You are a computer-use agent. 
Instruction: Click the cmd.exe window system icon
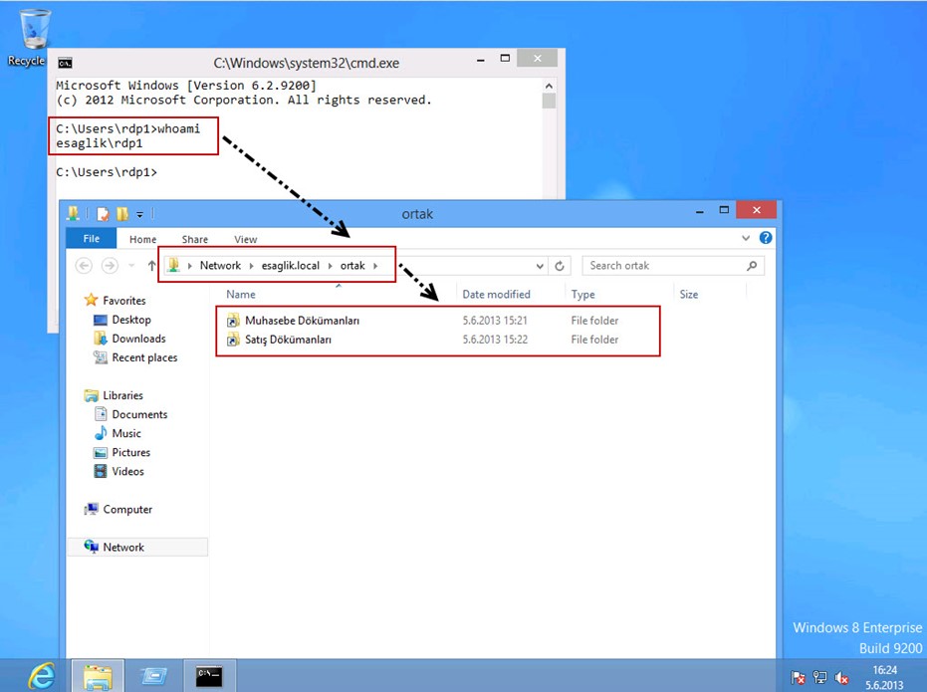tap(65, 64)
